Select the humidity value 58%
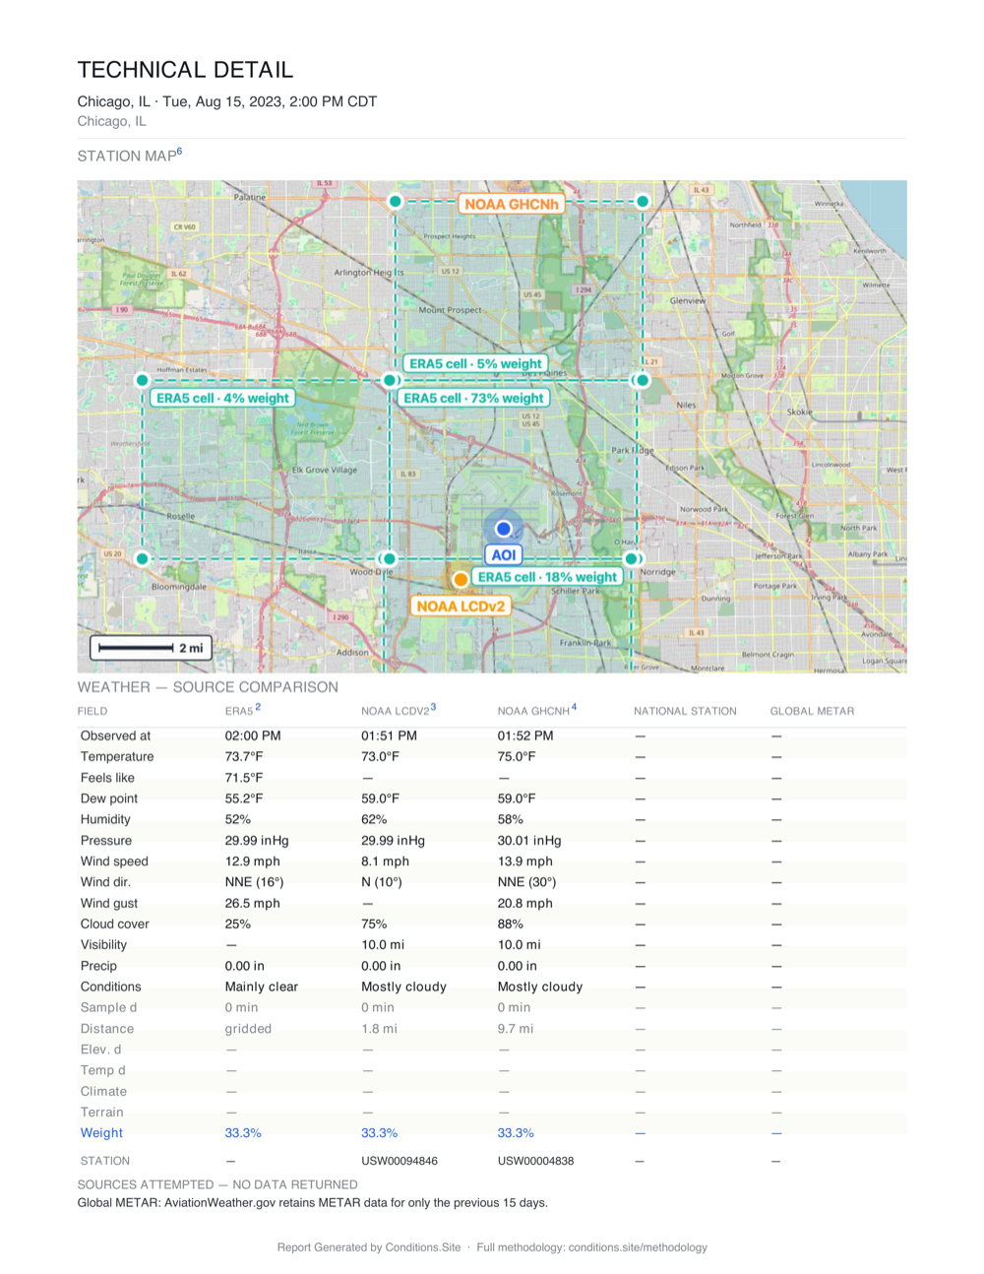The image size is (984, 1274). (x=510, y=819)
